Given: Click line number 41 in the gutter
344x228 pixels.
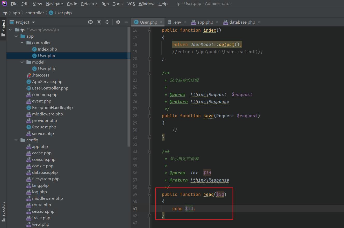Looking at the screenshot, I should [135, 209].
